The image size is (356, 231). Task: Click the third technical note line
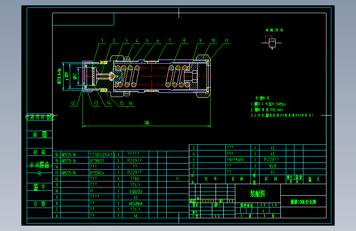point(282,115)
